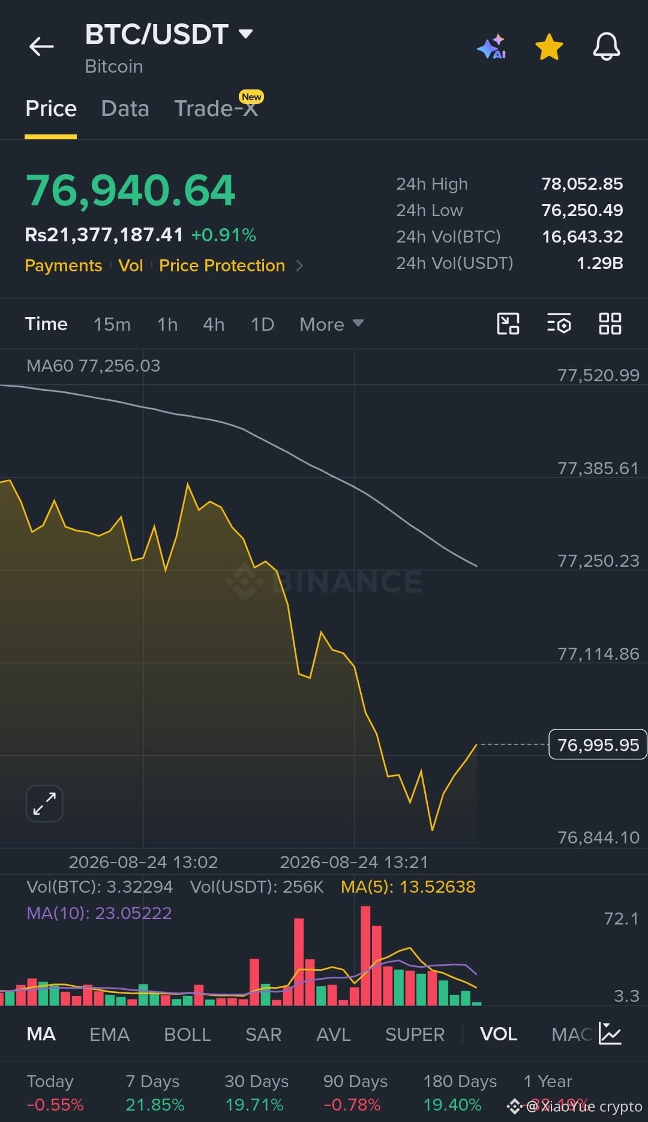Click the 24h High value 78,052.85
The width and height of the screenshot is (648, 1122).
[x=582, y=184]
